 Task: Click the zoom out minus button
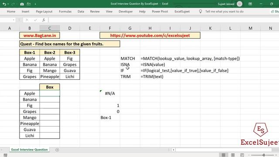[249, 155]
